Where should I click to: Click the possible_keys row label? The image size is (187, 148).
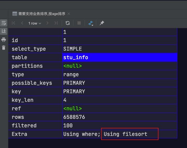point(32,83)
